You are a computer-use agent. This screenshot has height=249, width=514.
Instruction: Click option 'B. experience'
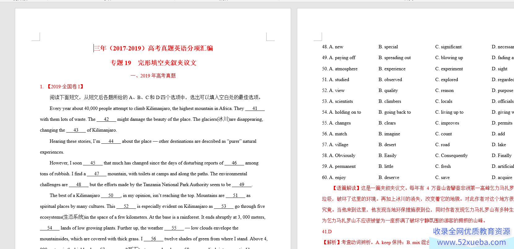point(392,69)
